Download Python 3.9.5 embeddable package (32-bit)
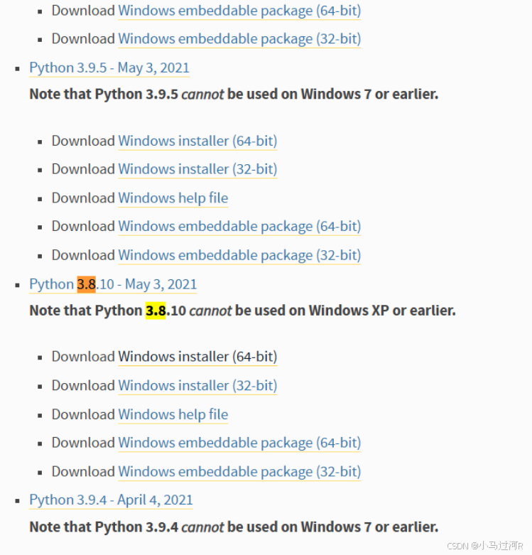 coord(239,255)
